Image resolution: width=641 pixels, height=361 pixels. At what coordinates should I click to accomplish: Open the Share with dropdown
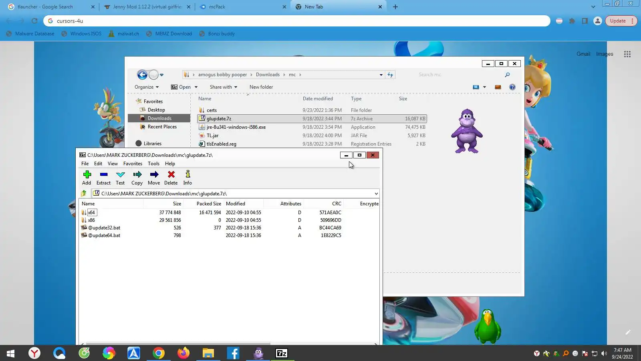pos(224,87)
